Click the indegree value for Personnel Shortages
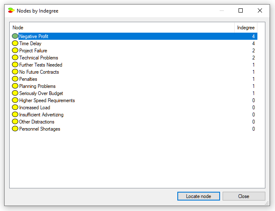The height and width of the screenshot is (211, 275). [x=254, y=129]
